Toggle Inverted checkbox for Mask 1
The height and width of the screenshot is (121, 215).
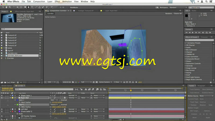(x=60, y=100)
